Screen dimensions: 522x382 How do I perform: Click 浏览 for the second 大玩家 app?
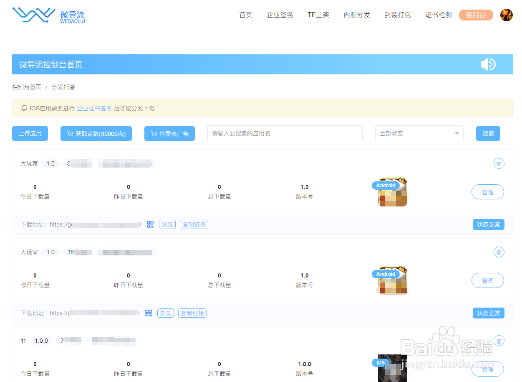[166, 313]
